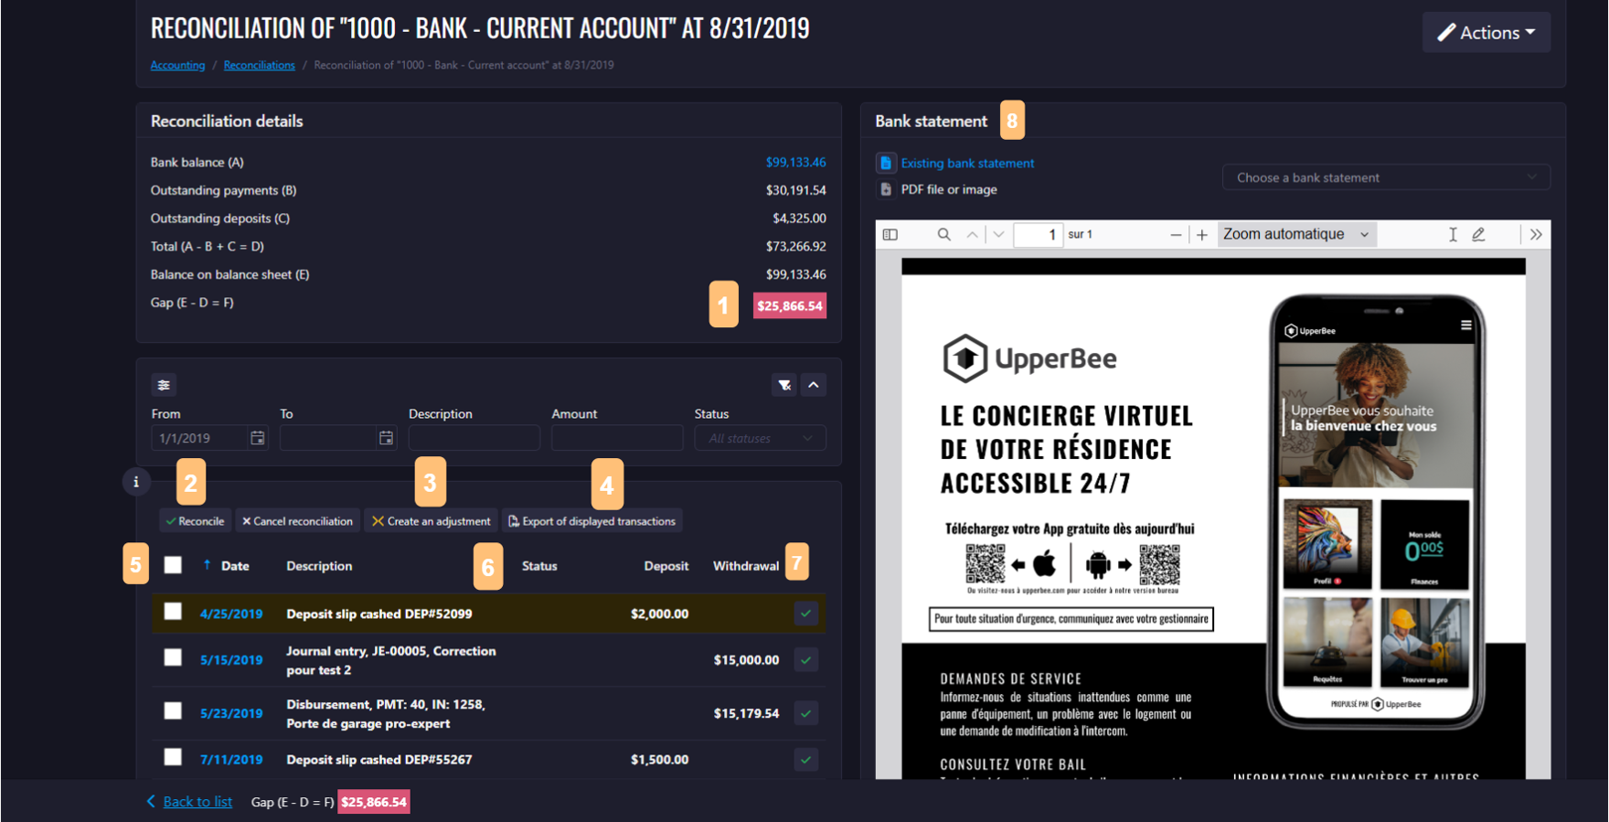Zoom out the PDF document
This screenshot has height=822, width=1609.
point(1176,235)
